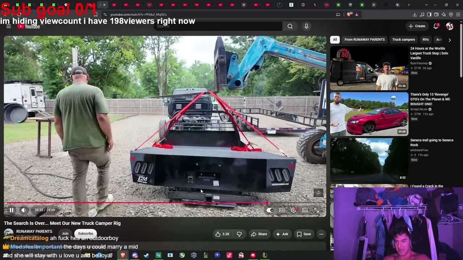Screen dimensions: 463x260
Task: Click the Ask button below the video
Action: pos(282,234)
